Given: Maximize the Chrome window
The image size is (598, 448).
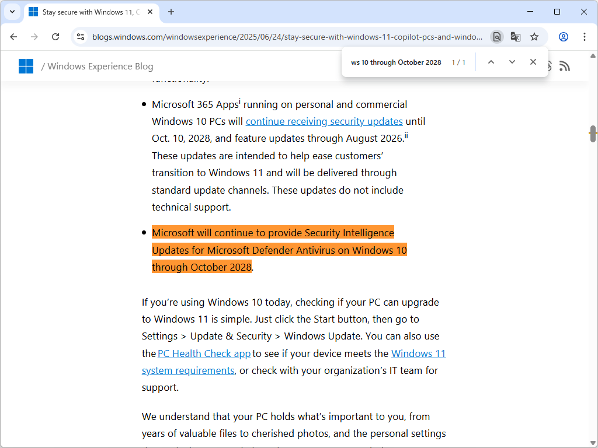Looking at the screenshot, I should [557, 12].
